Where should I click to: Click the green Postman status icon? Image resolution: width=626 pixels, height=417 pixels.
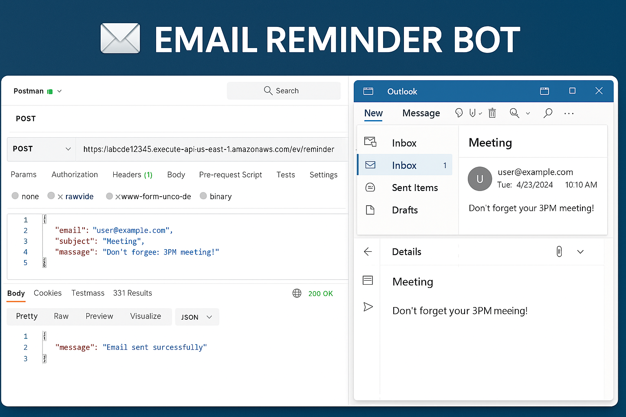[50, 92]
